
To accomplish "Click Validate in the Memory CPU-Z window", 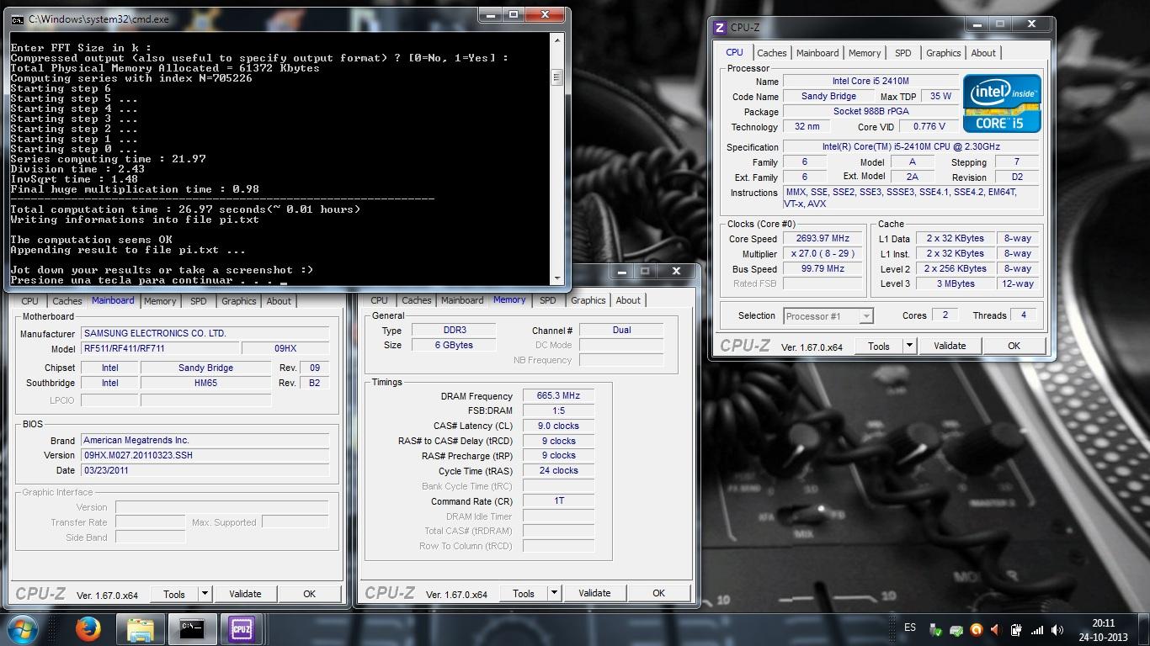I will pos(594,593).
